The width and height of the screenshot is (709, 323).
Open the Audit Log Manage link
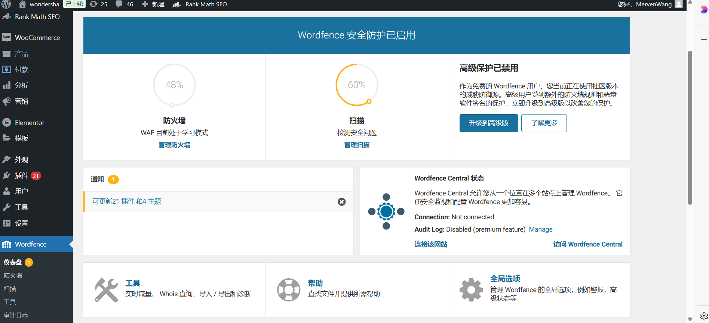(541, 229)
